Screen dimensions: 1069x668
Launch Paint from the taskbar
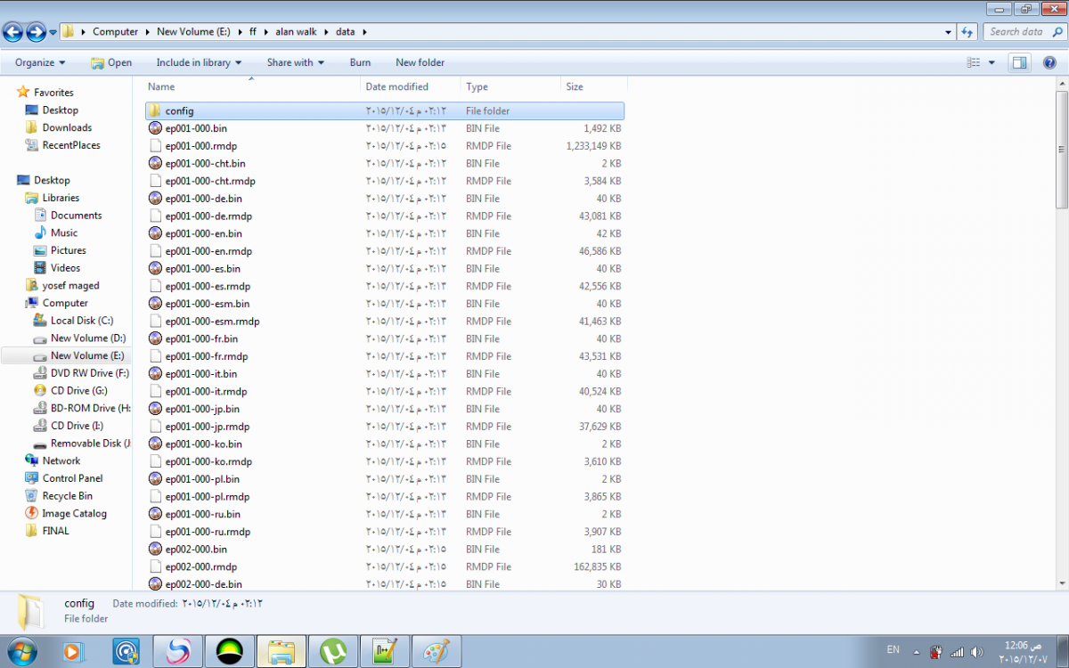[x=437, y=651]
